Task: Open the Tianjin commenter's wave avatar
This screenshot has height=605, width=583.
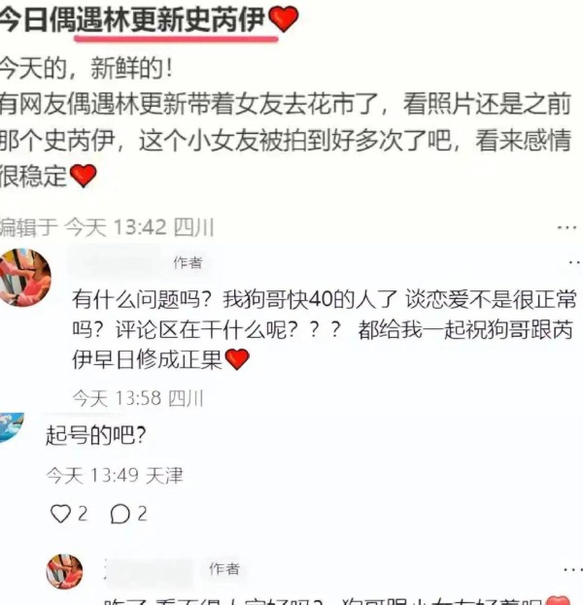Action: pyautogui.click(x=12, y=427)
